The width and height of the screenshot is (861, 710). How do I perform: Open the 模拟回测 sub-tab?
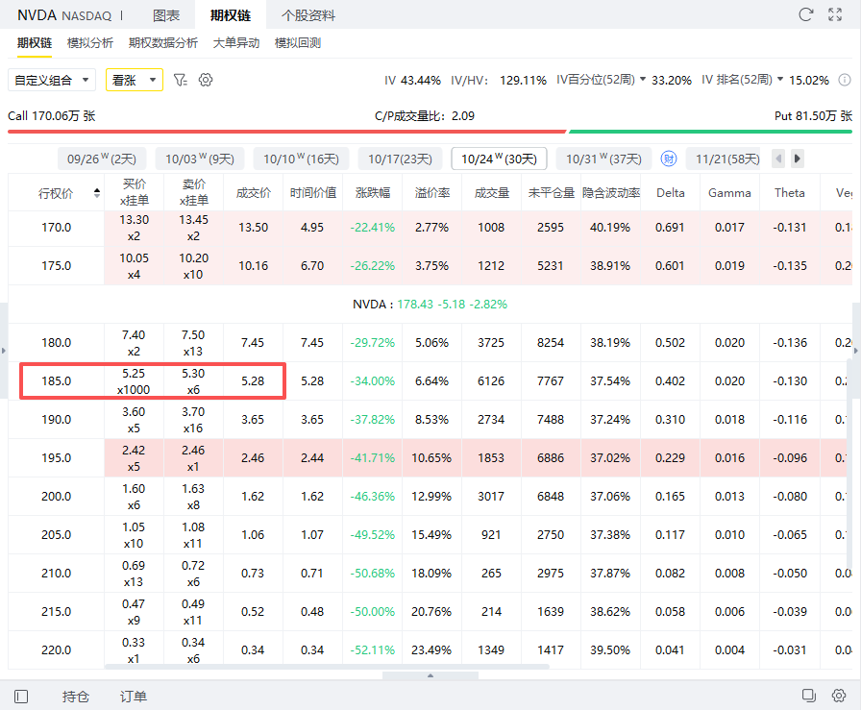click(298, 43)
